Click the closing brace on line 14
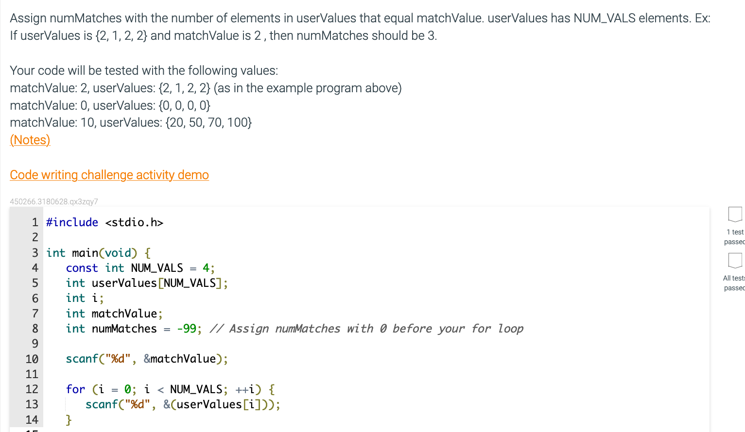This screenshot has height=432, width=745. pyautogui.click(x=69, y=419)
